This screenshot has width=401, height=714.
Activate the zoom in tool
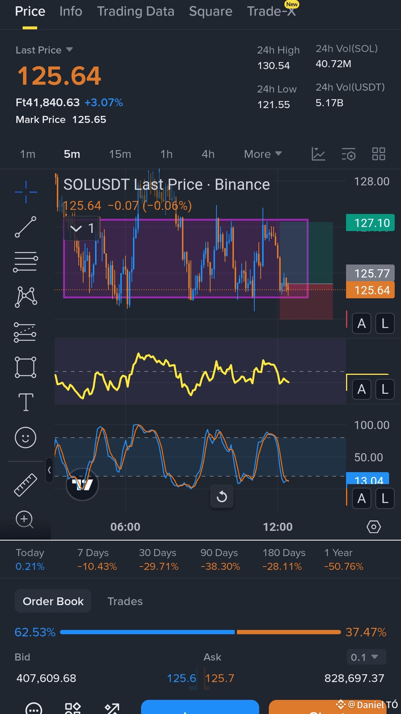tap(25, 519)
